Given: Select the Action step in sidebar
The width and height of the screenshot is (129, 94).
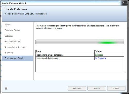Looking at the screenshot, I should coord(7,25).
